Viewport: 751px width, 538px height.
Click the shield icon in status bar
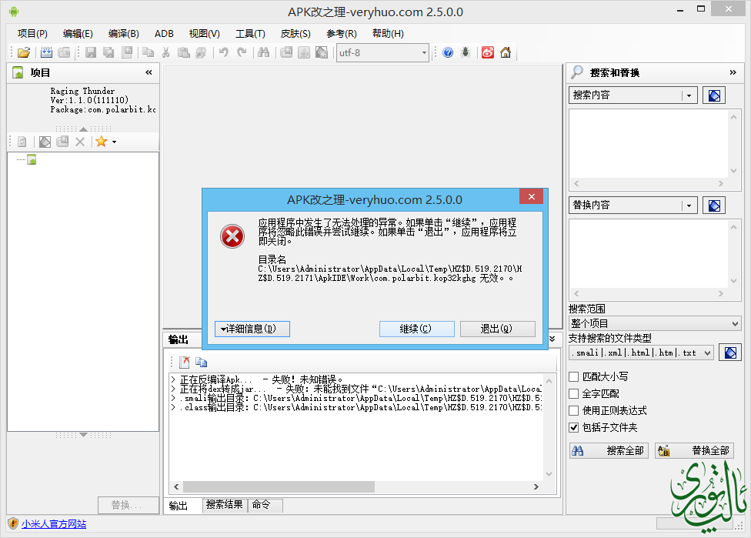click(x=13, y=523)
